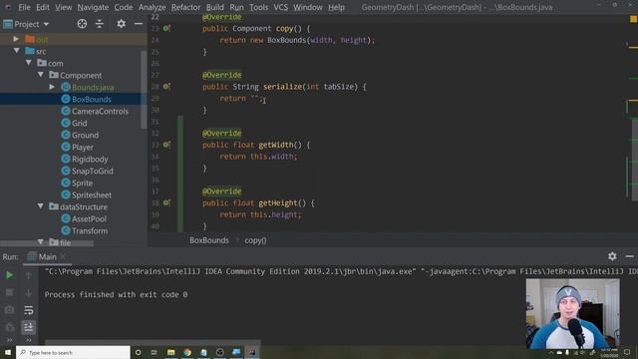Open the Grid class
638x359 pixels.
point(80,123)
